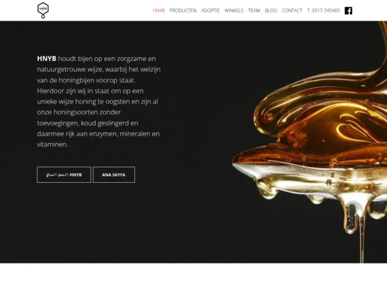Click the ANA SAYFA button

(114, 175)
